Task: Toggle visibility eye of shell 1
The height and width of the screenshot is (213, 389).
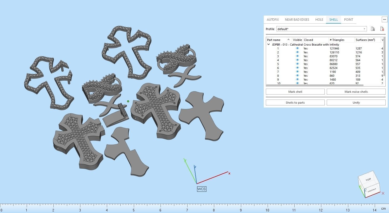Action: (x=297, y=48)
